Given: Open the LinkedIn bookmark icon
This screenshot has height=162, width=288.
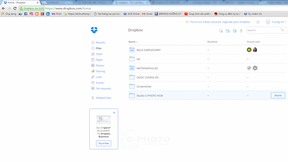Looking at the screenshot, I should point(48,14).
